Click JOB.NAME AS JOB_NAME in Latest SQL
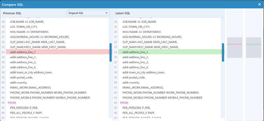This screenshot has height=121, width=264. [x=139, y=22]
